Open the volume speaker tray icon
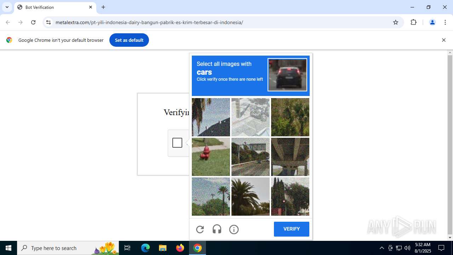 pos(407,248)
